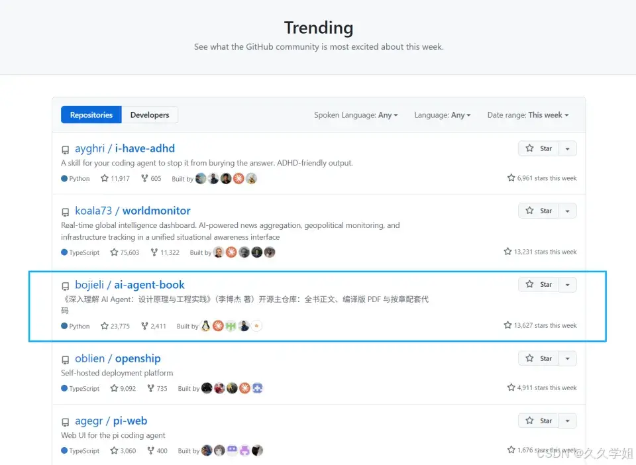The image size is (636, 465).
Task: Click the repo icon beside koala73 / worldmonitor
Action: tap(65, 212)
